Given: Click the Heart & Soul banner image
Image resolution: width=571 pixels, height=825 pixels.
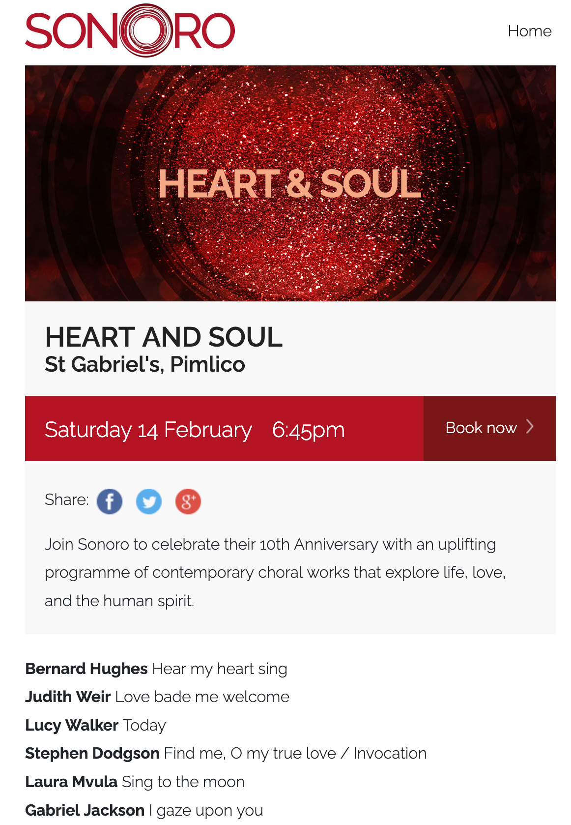Looking at the screenshot, I should [290, 183].
